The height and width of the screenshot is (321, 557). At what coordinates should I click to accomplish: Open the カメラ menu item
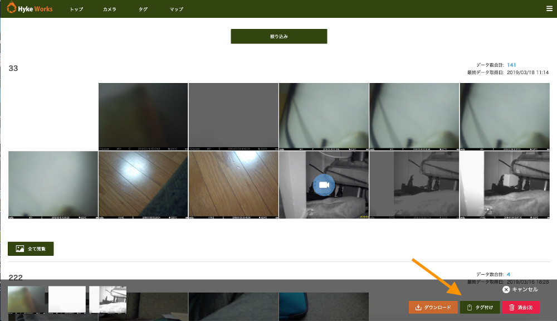click(110, 9)
